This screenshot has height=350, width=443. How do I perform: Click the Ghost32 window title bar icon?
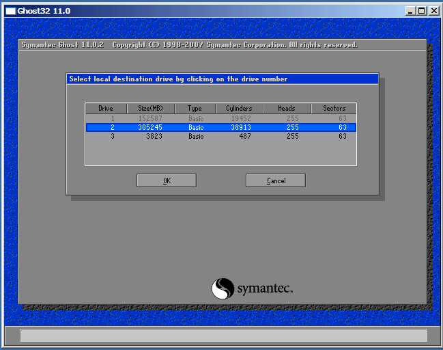pos(10,11)
